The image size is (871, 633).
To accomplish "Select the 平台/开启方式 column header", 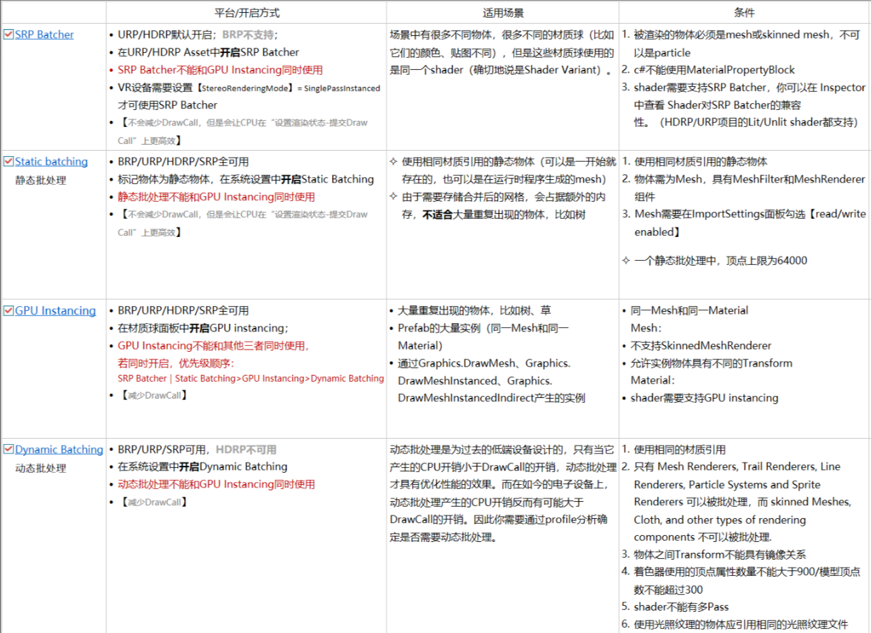I will [x=246, y=12].
